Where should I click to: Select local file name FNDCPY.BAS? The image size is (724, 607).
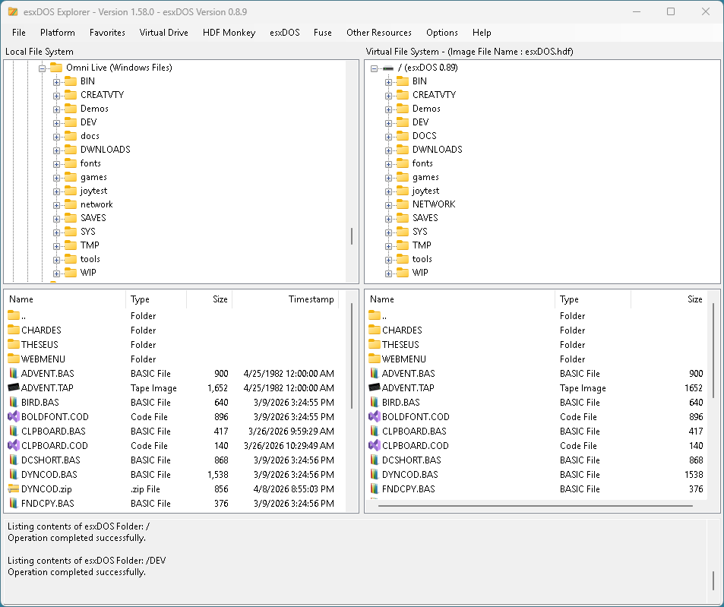click(48, 503)
